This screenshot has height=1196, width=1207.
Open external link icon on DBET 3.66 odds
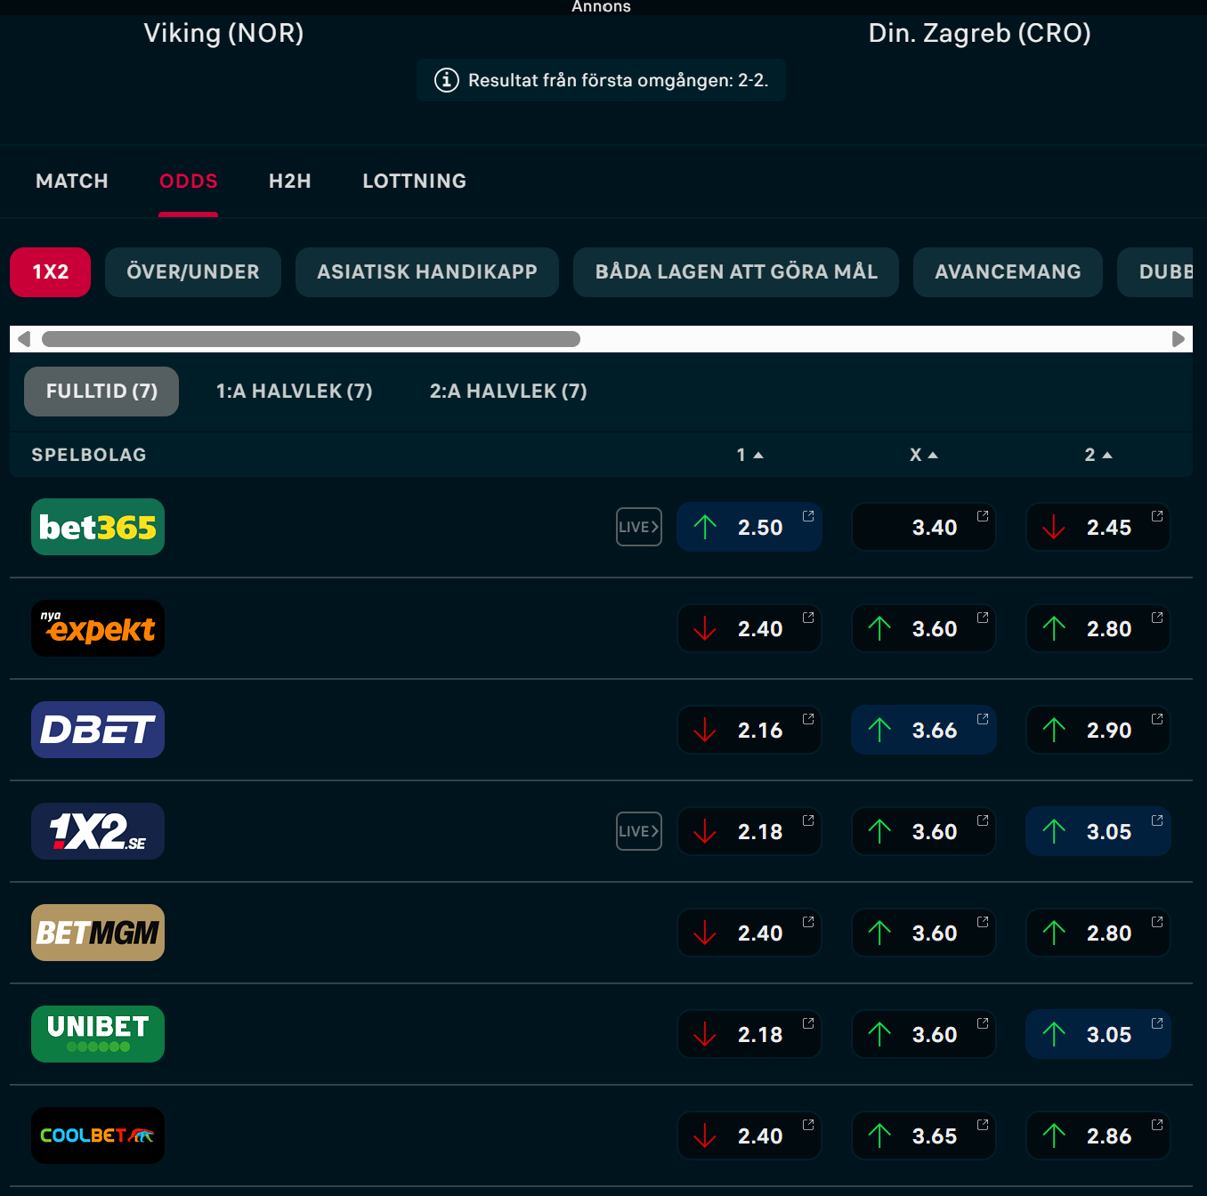coord(983,719)
